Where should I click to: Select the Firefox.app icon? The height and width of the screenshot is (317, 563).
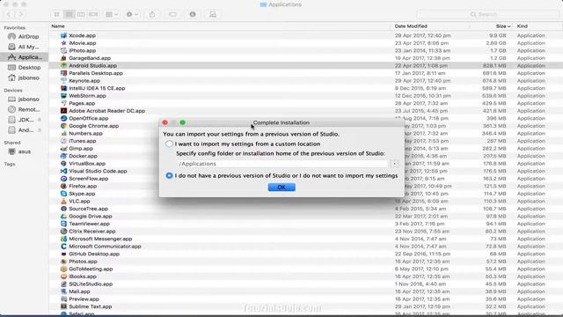click(63, 186)
